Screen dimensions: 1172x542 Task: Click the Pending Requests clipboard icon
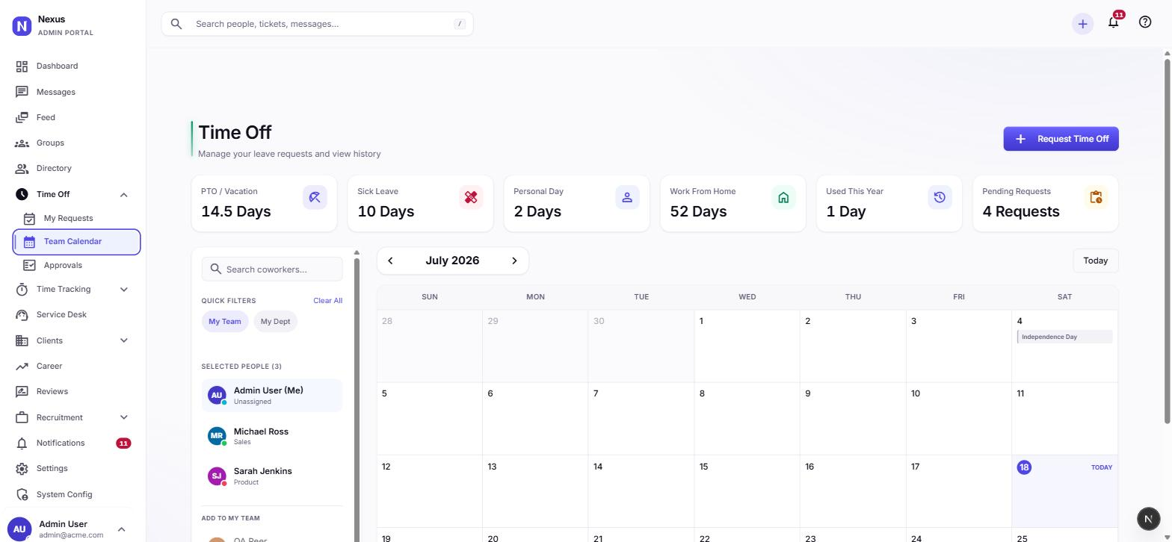(x=1096, y=197)
